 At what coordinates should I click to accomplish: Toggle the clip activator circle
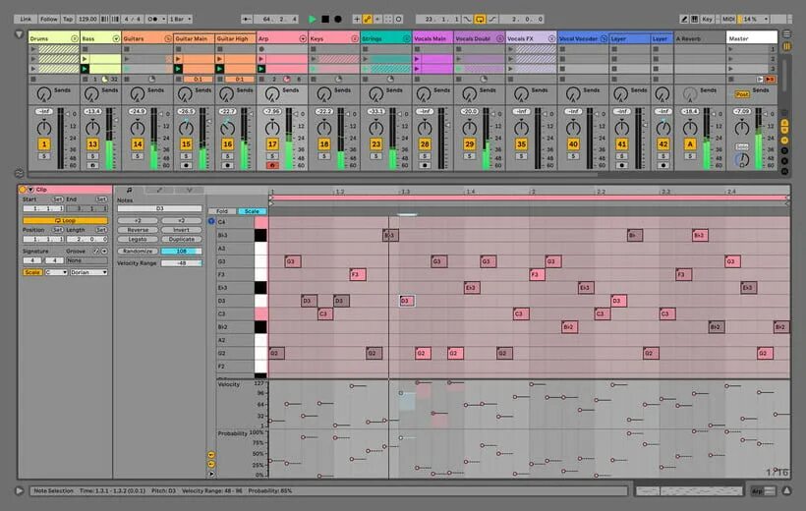(23, 190)
